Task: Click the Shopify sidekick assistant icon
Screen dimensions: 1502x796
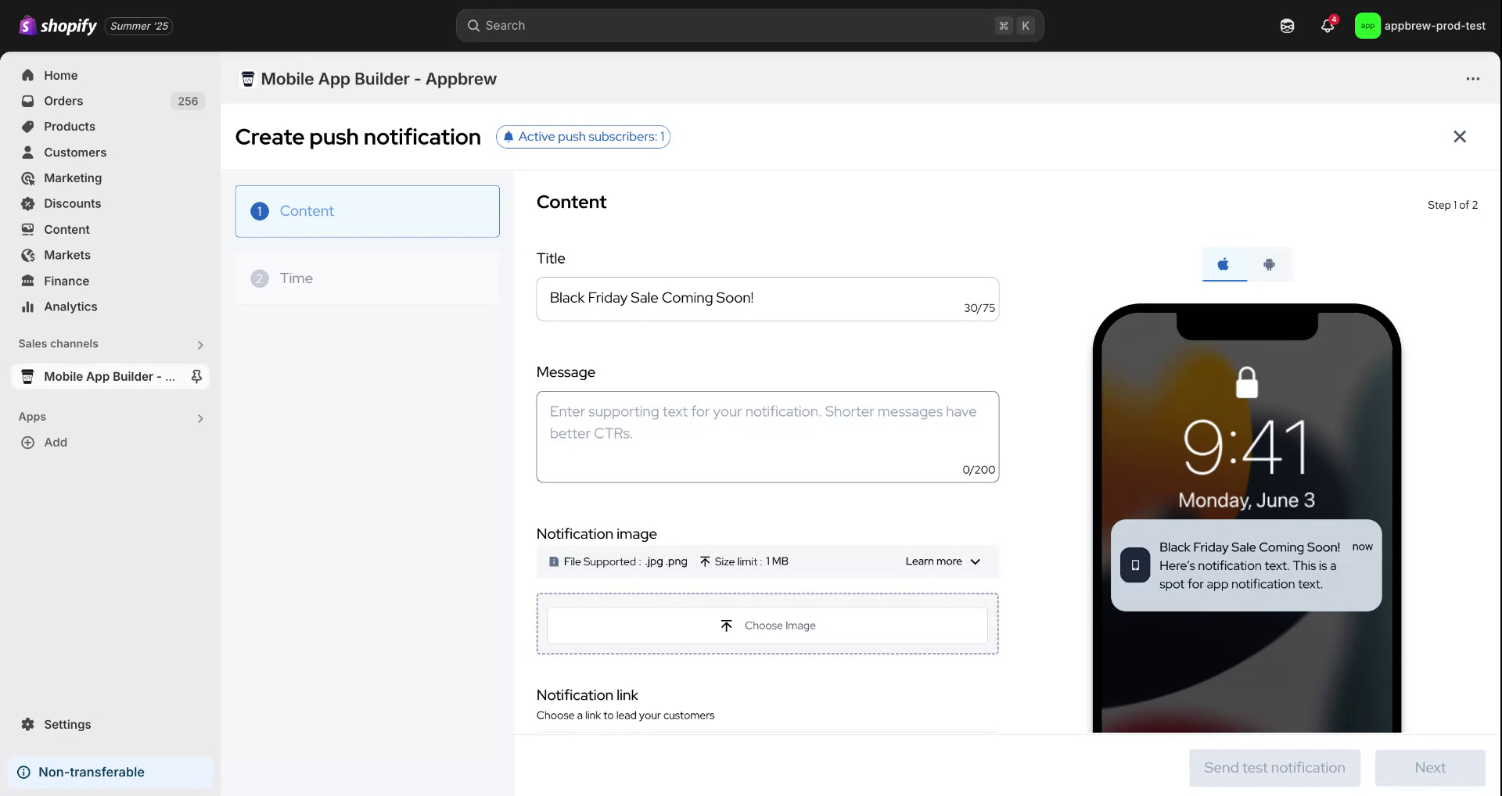Action: coord(1286,25)
